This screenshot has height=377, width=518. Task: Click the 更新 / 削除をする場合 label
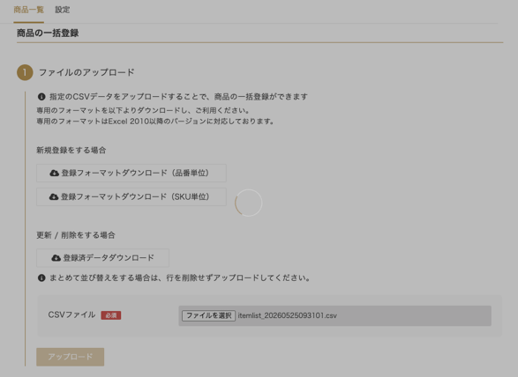point(76,235)
